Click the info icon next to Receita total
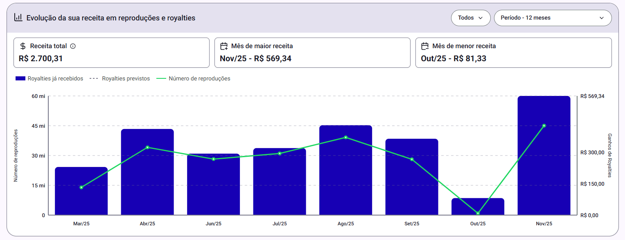Image resolution: width=625 pixels, height=240 pixels. (73, 46)
